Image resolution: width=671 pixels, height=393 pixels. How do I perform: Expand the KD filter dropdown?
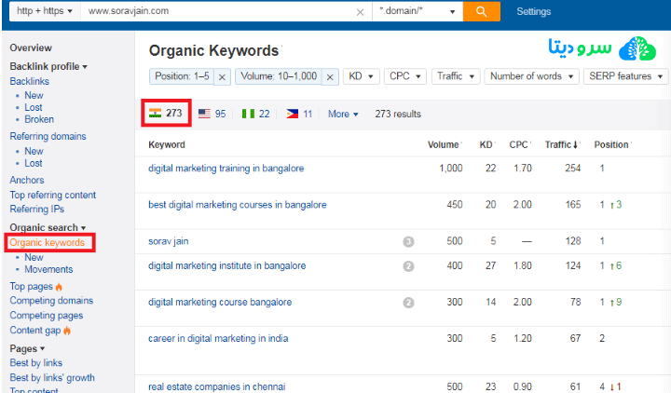(361, 76)
